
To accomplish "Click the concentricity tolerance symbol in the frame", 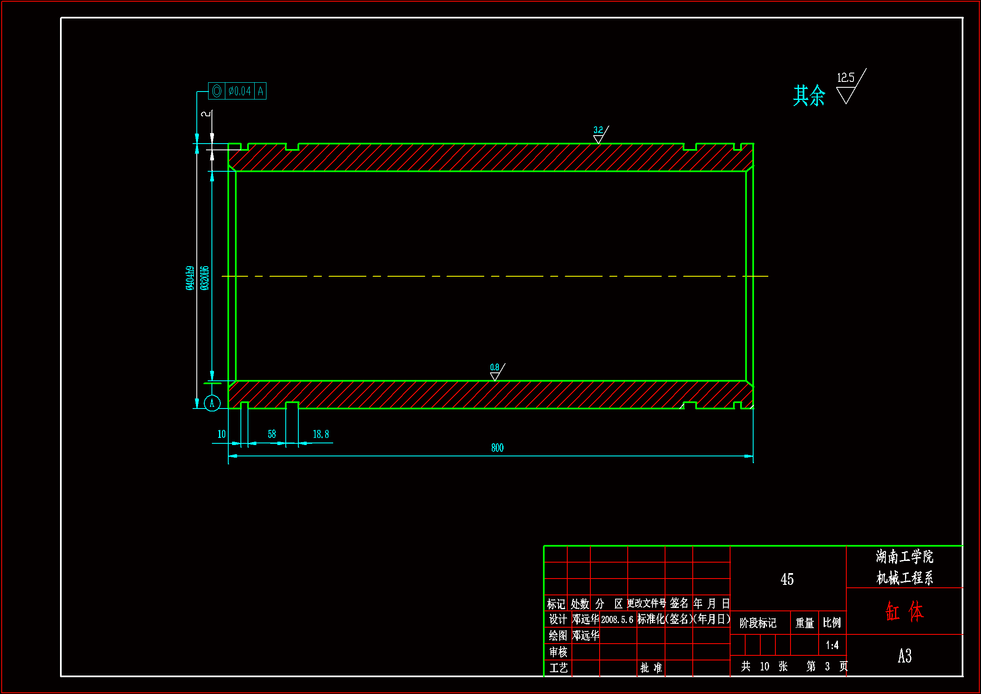I will pyautogui.click(x=217, y=91).
